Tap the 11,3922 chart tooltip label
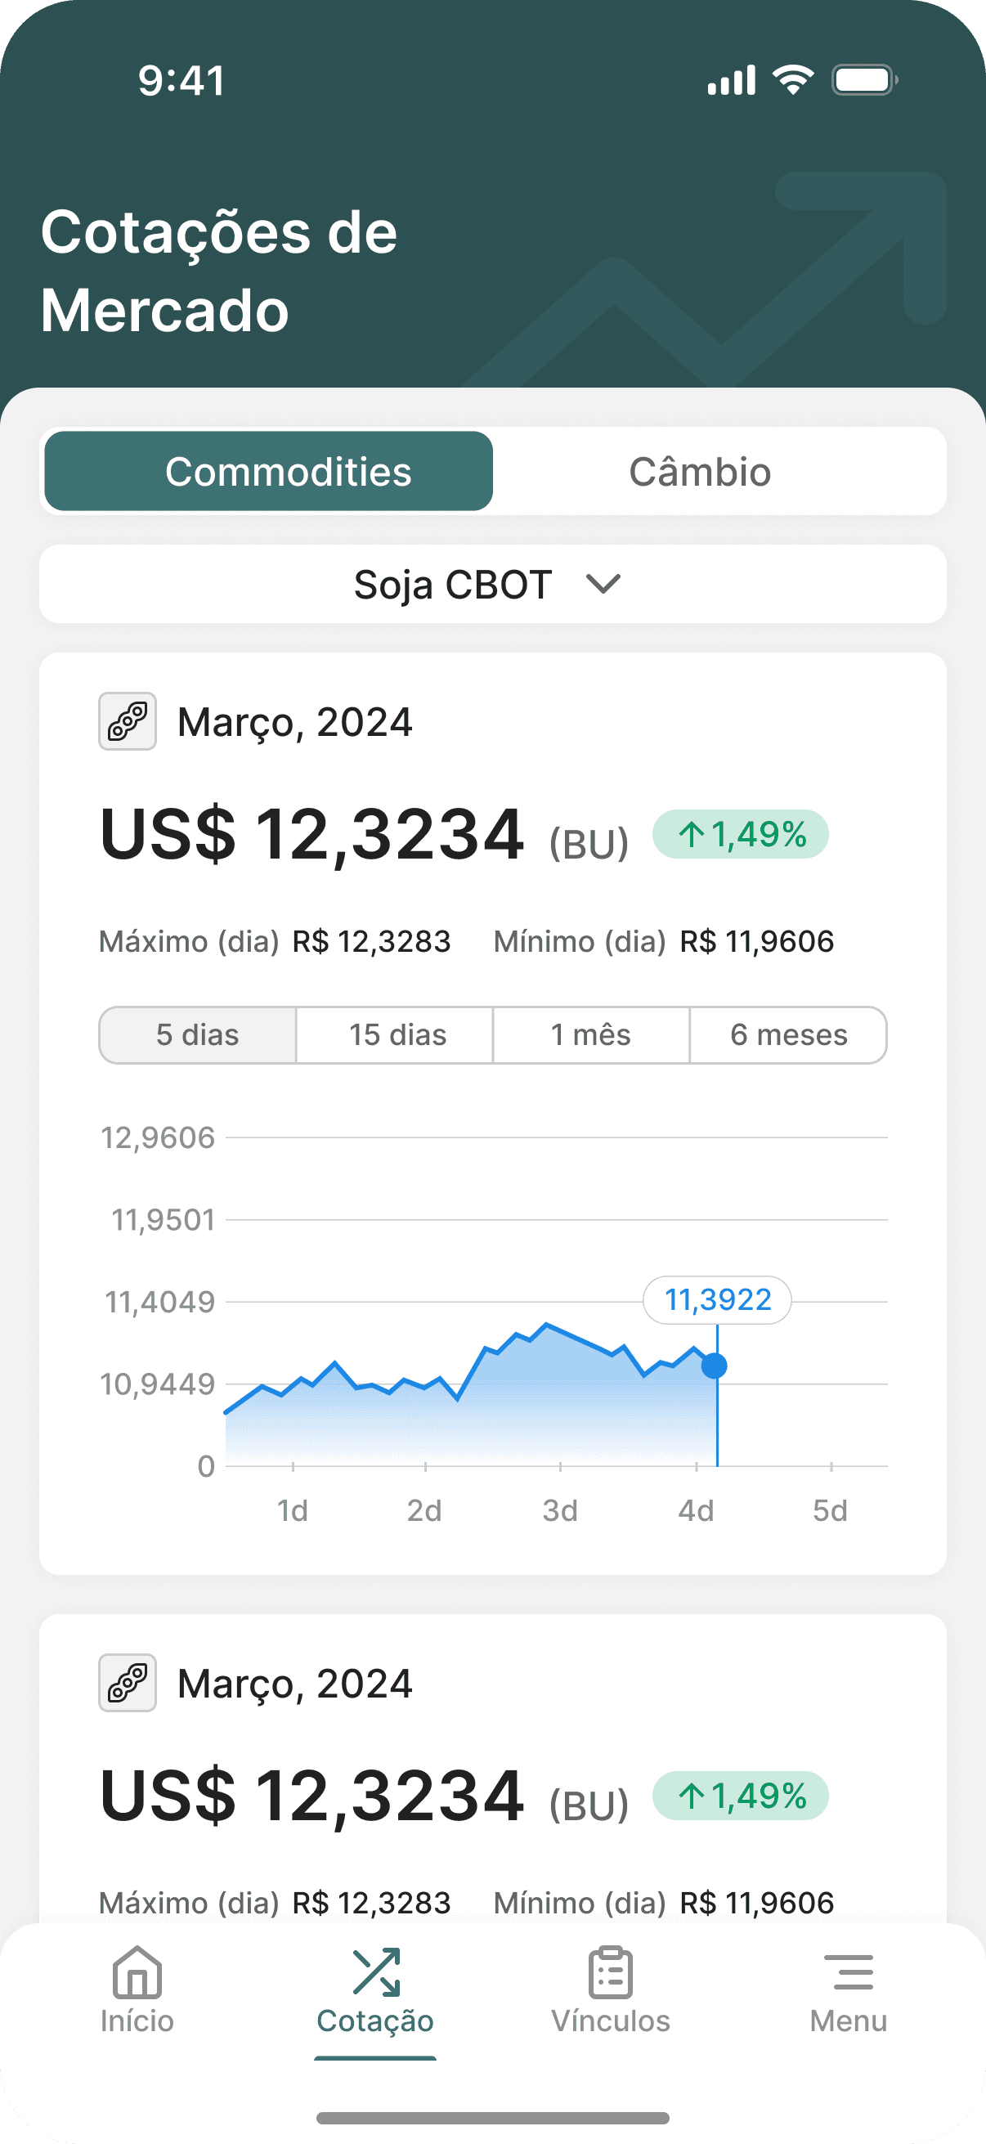Viewport: 986px width, 2144px height. (x=717, y=1299)
